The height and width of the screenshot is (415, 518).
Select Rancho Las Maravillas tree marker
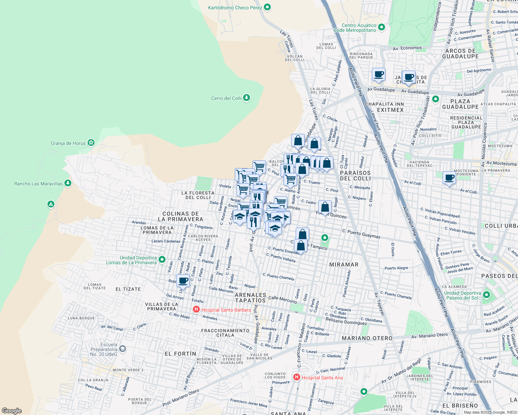tap(68, 183)
